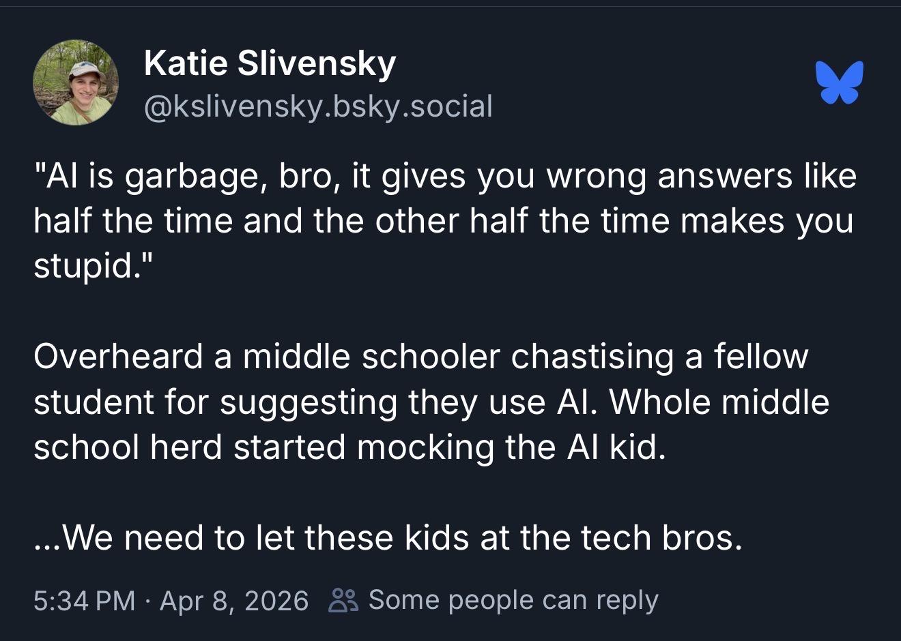Click the 5:34 PM timestamp
The height and width of the screenshot is (641, 901).
[84, 600]
